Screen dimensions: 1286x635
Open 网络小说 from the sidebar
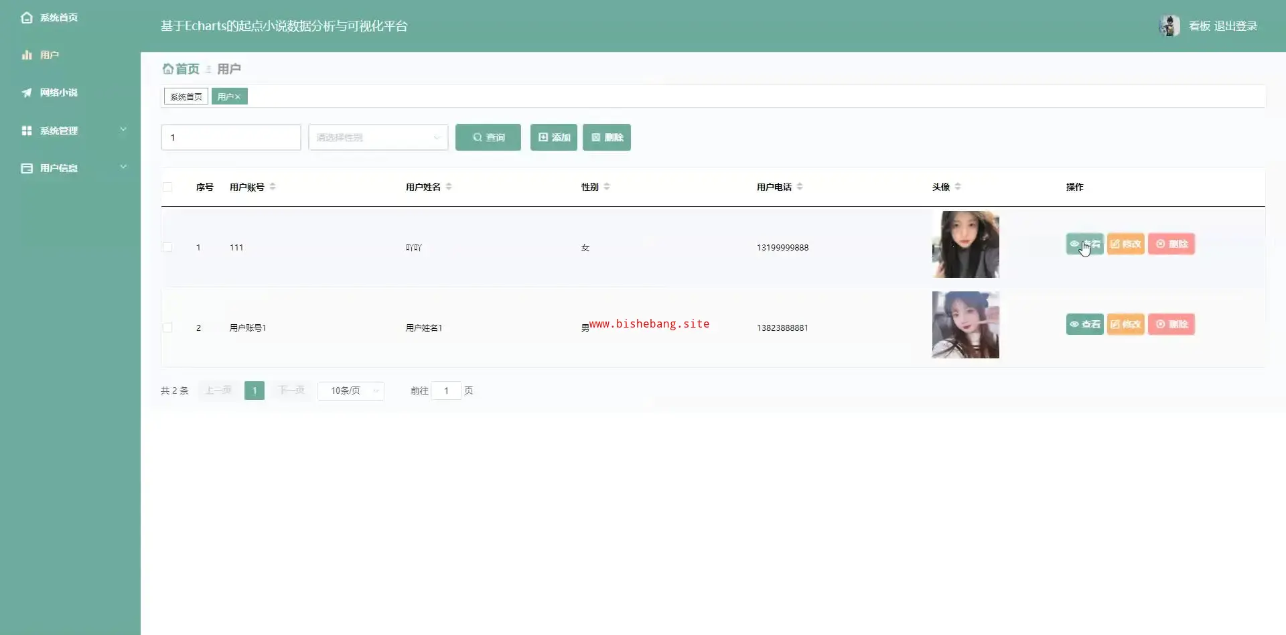[x=59, y=92]
